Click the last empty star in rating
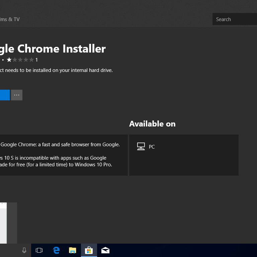257x257 pixels. 31,60
